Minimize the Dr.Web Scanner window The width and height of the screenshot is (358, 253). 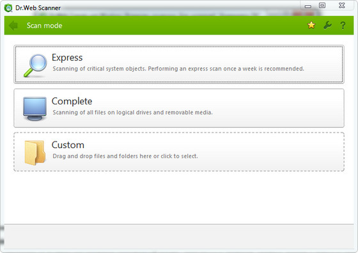(307, 6)
